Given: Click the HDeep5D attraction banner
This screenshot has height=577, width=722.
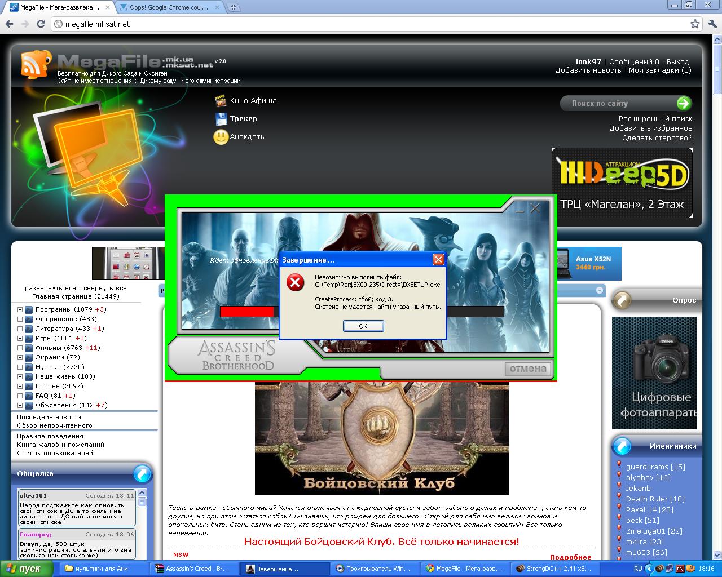Looking at the screenshot, I should (622, 183).
